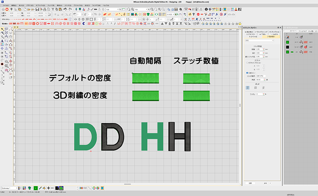Toggle the first 返し針 backstitch style button
Image resolution: width=318 pixels, height=196 pixels.
pos(248,88)
